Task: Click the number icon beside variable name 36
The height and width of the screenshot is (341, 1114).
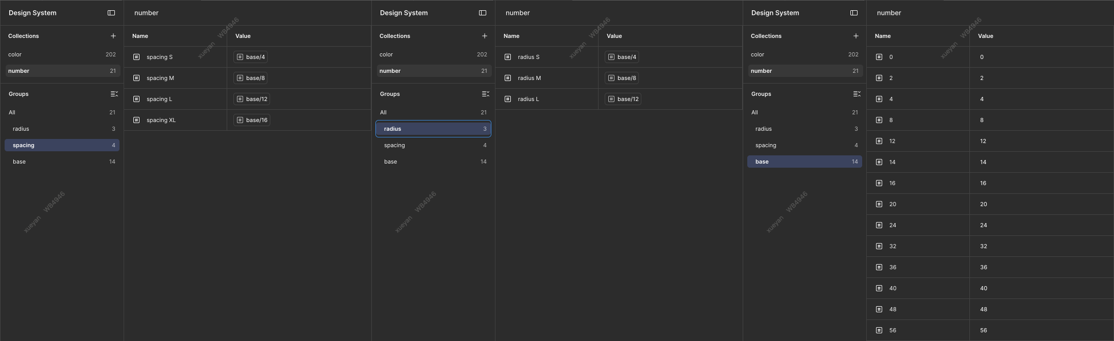Action: point(879,267)
